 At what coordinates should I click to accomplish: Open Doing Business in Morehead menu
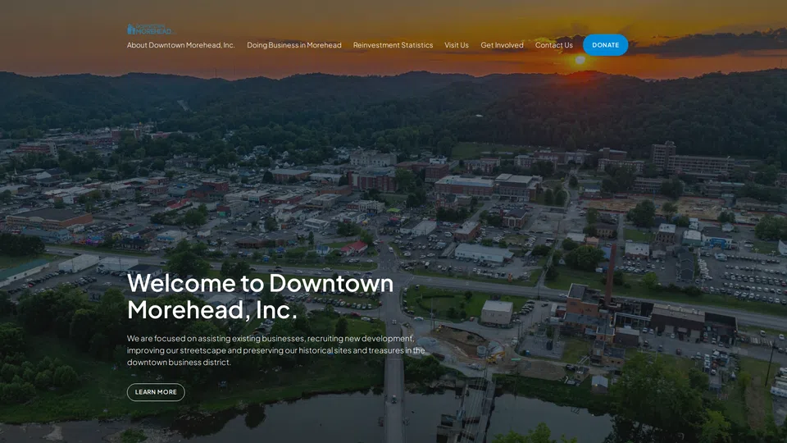coord(294,45)
